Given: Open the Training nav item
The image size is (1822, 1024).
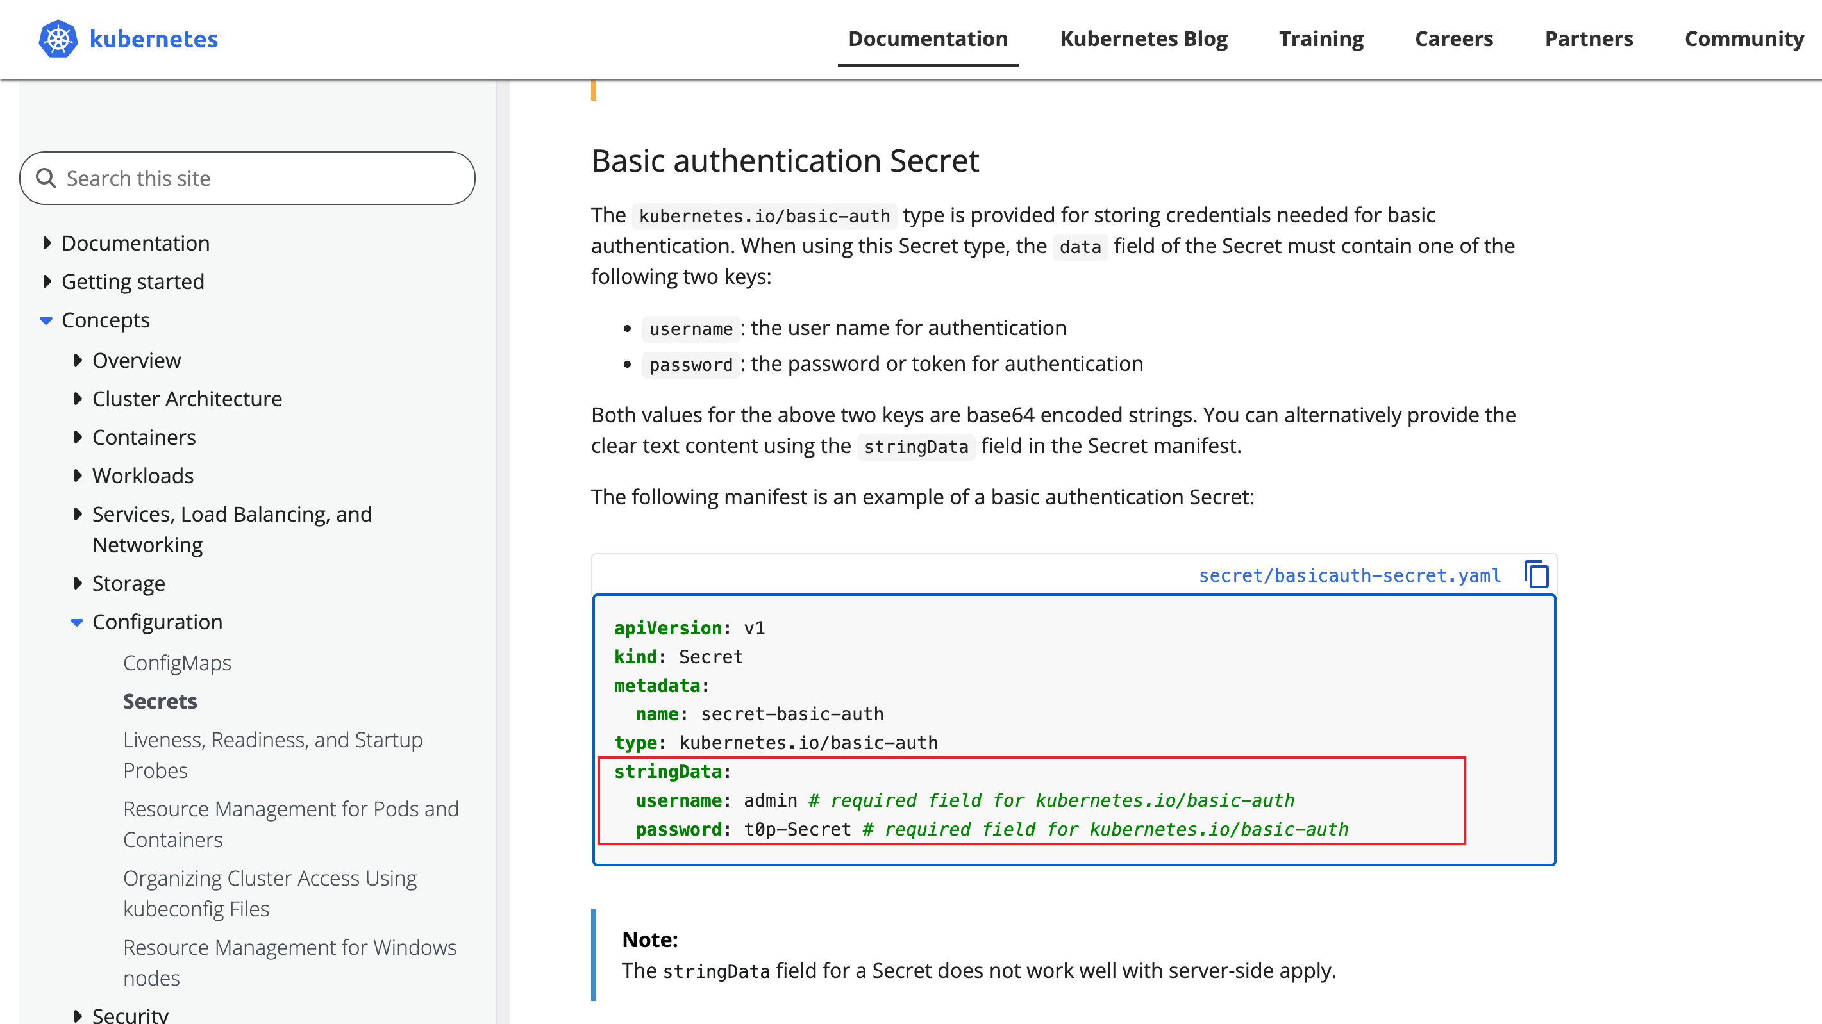Looking at the screenshot, I should point(1321,39).
